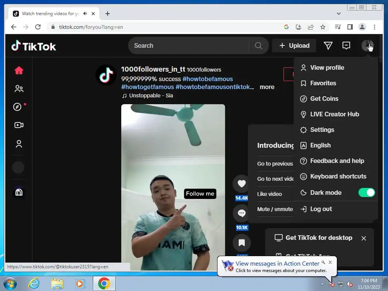Reload the page in Chrome
Image resolution: width=388 pixels, height=291 pixels.
coord(38,27)
